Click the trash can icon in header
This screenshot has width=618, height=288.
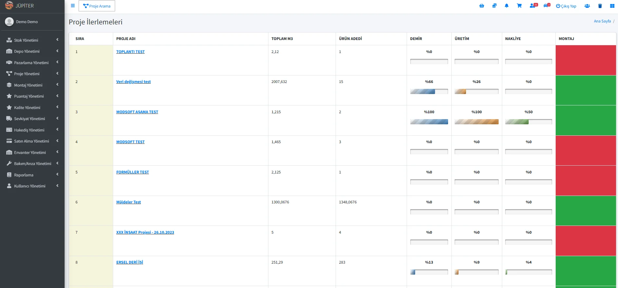[600, 6]
